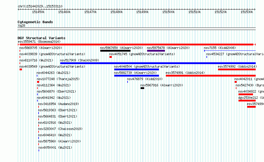Click the chrX:151442029..151533110 range label

[x=40, y=6]
